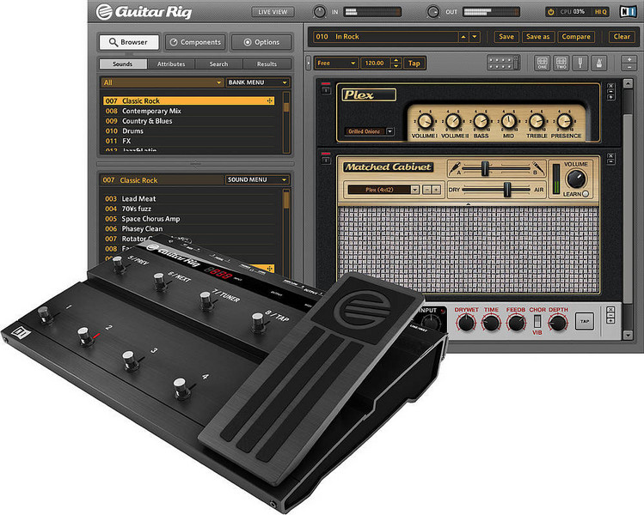Click the DRY/AIR slider handle
644x515 pixels.
tap(507, 189)
